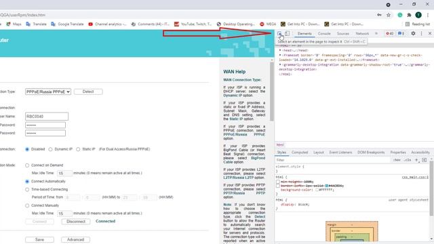
Task: Expand the head node in DOM tree
Action: (x=280, y=50)
